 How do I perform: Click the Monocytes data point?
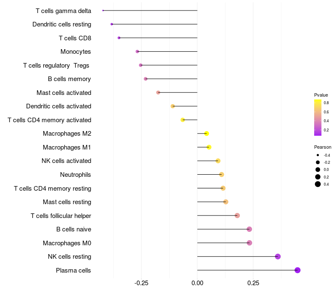(x=137, y=51)
